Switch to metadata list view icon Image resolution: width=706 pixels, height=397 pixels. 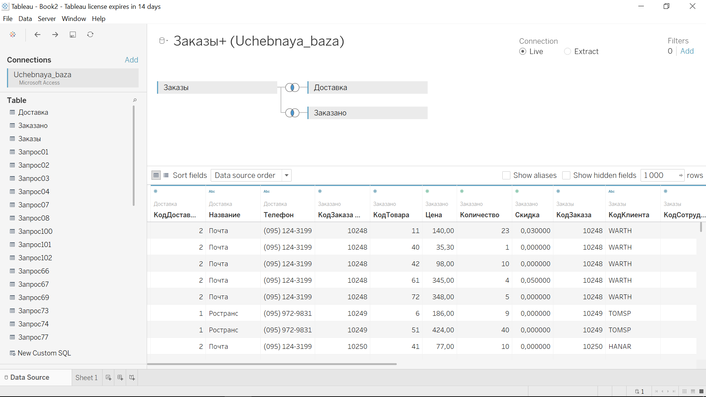[x=166, y=175]
